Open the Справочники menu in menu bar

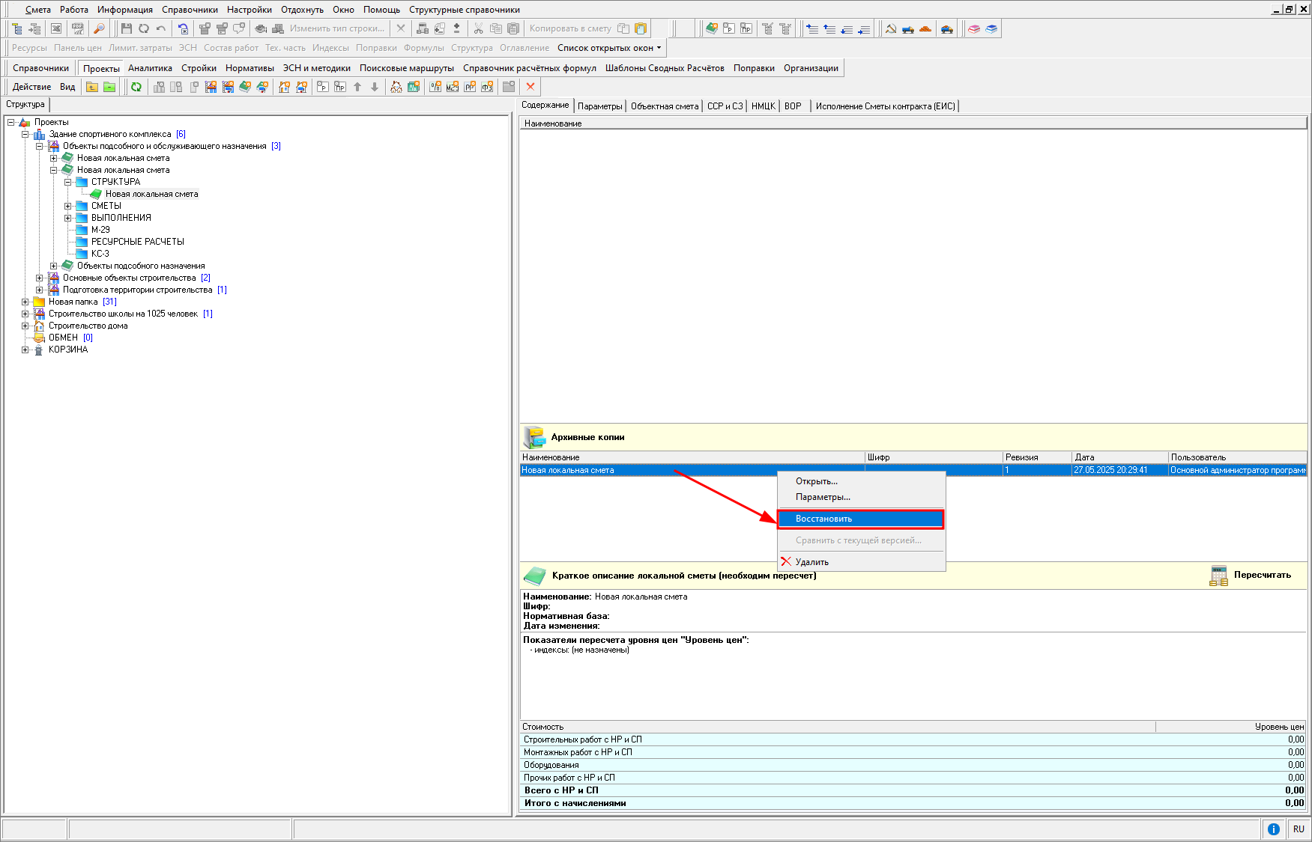coord(190,10)
